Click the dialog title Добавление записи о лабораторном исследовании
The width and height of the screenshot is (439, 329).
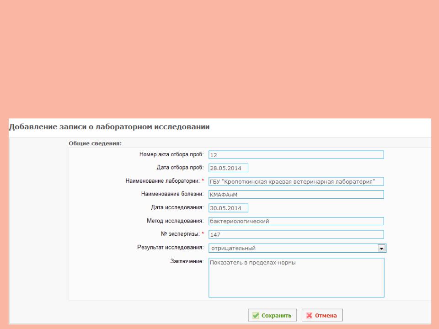[x=109, y=127]
